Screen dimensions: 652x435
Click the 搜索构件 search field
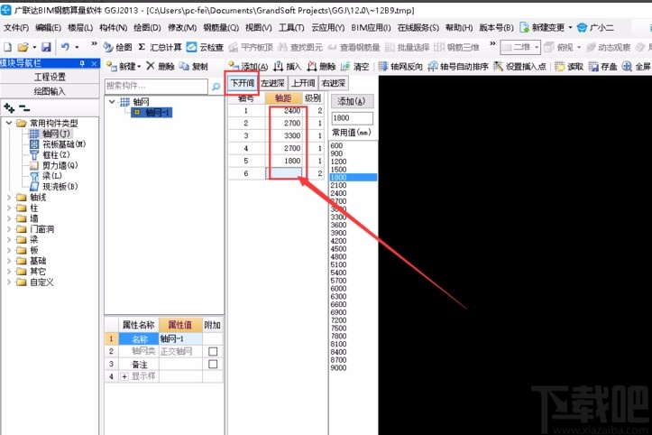click(156, 86)
